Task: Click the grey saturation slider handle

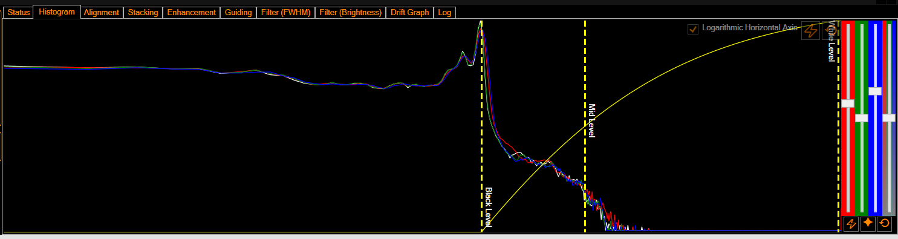Action: [888, 118]
